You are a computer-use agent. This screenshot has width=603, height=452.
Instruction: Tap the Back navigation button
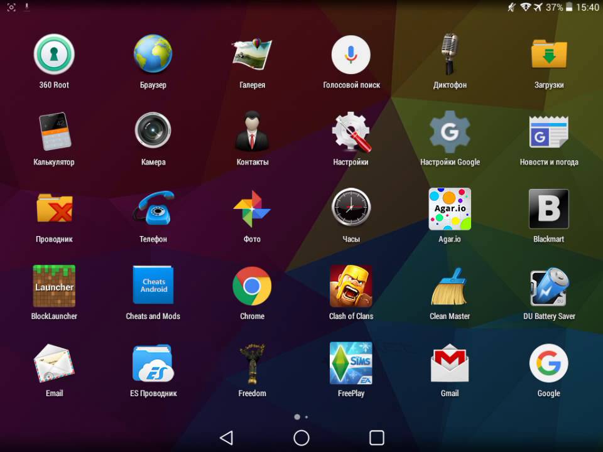coord(226,438)
